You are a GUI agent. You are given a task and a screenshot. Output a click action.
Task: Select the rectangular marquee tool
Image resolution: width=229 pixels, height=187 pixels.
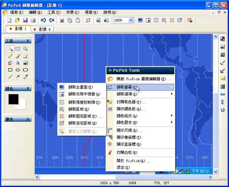(x=18, y=49)
